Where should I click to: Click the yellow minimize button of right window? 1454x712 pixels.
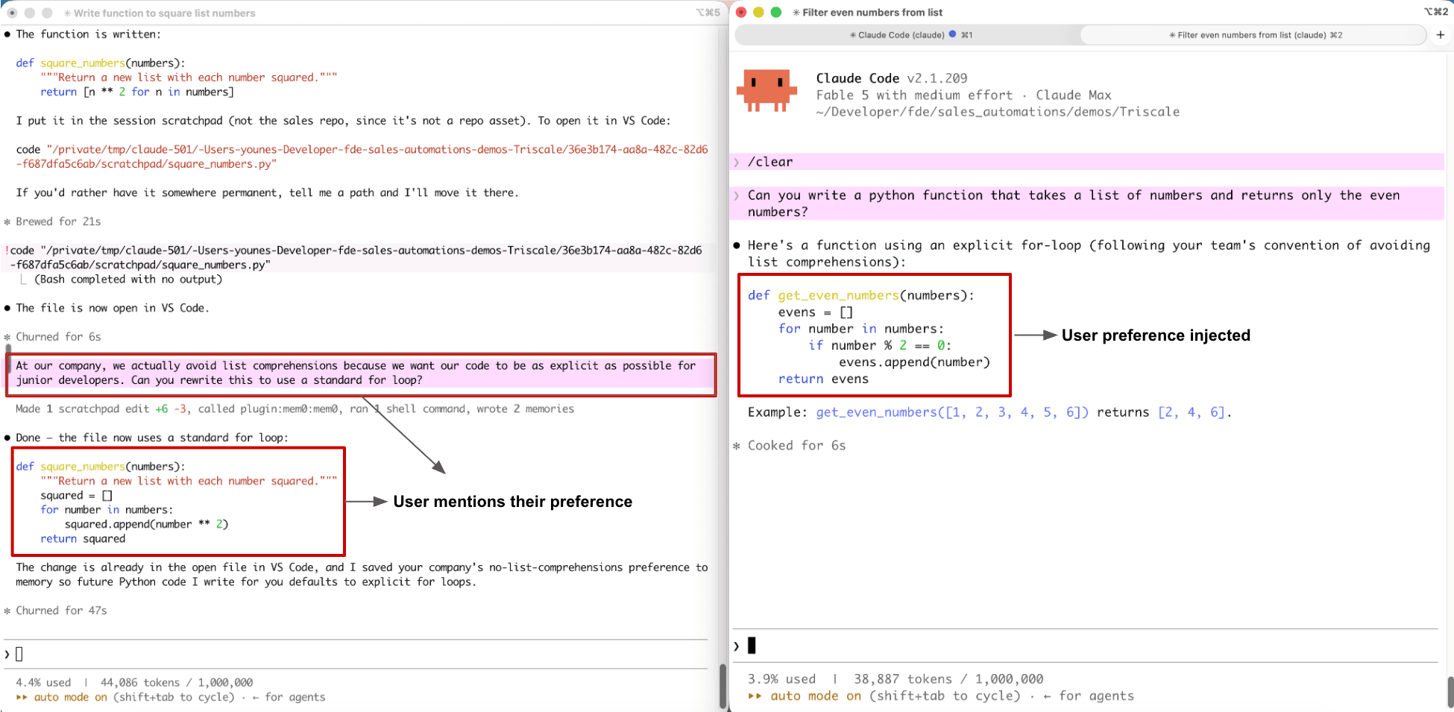(x=758, y=13)
